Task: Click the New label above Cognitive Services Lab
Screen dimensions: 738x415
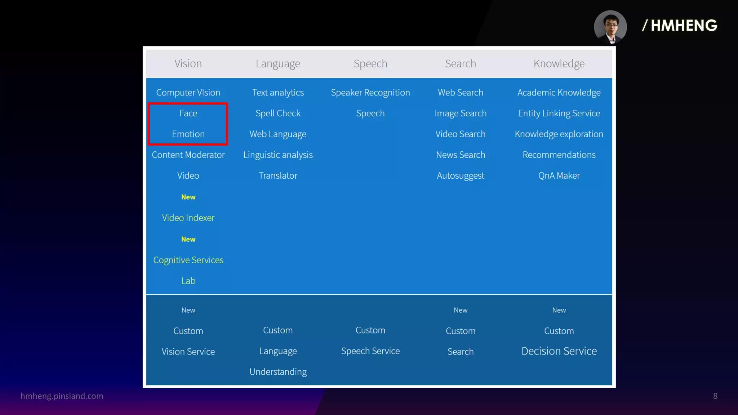Action: coord(188,239)
